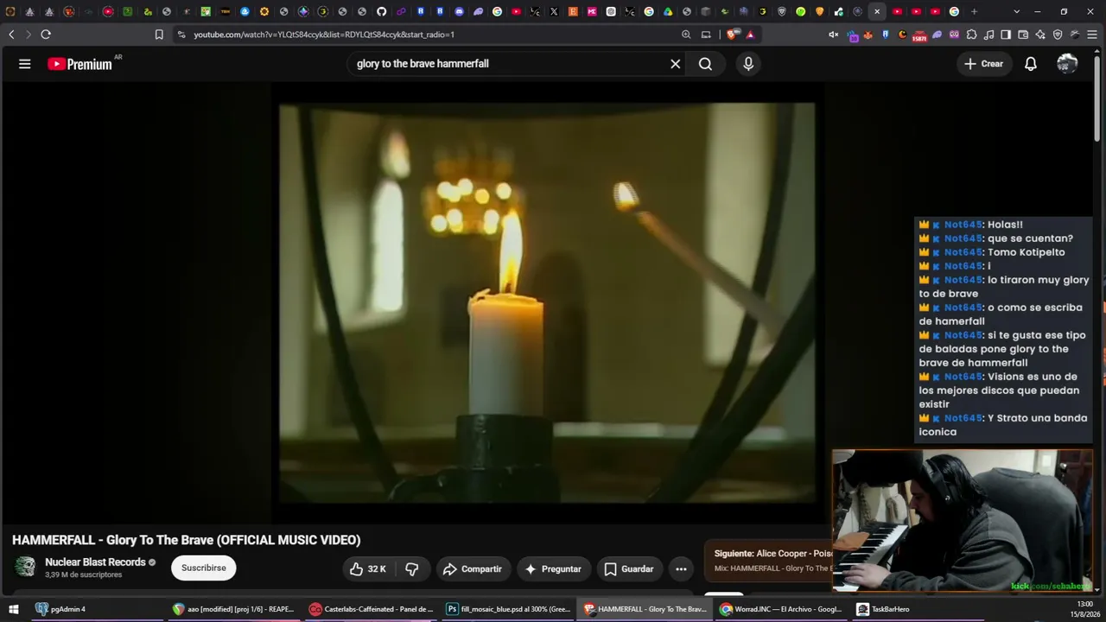
Task: Open Casterlabs-Caffeinated from taskbar
Action: [x=372, y=609]
